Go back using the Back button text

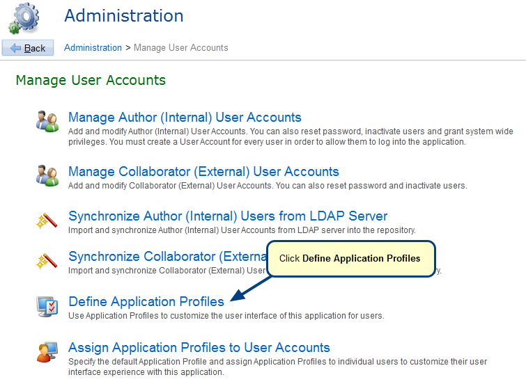tap(35, 48)
